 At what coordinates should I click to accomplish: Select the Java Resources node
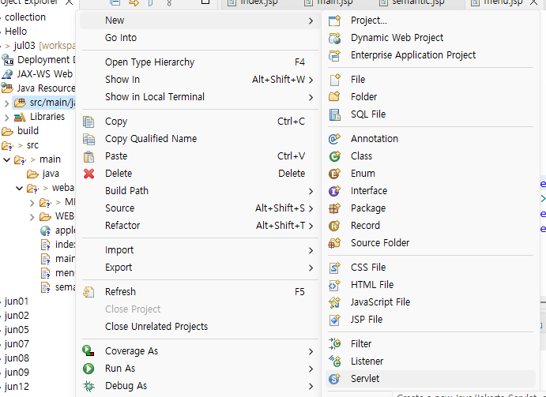click(x=46, y=88)
